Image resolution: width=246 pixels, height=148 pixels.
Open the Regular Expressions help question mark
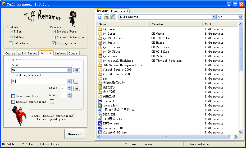[x=52, y=102]
